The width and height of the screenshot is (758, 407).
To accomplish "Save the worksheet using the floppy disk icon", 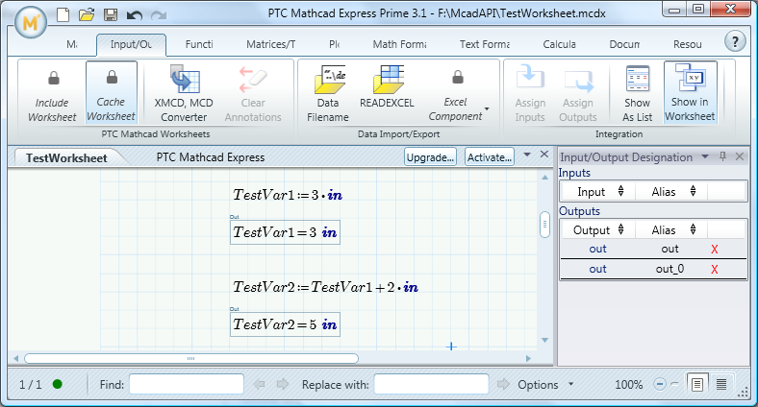I will 111,15.
